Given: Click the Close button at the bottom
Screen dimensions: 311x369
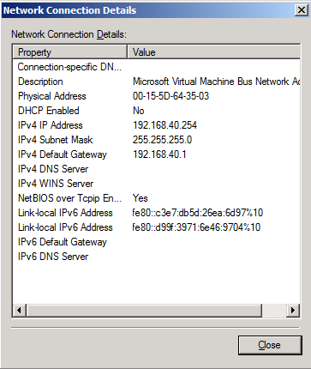Looking at the screenshot, I should click(x=270, y=345).
